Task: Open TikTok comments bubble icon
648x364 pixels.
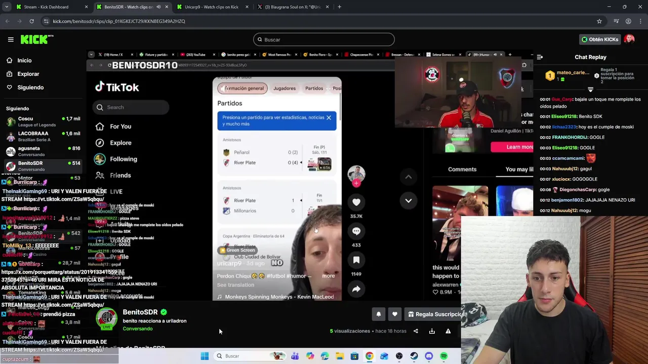Action: coord(356,231)
